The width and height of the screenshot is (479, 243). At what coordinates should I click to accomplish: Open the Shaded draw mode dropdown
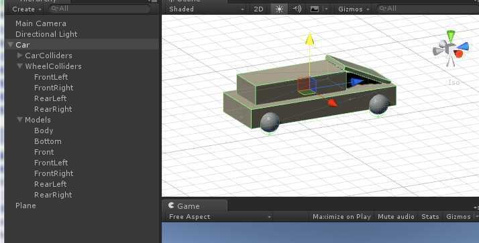[x=207, y=9]
